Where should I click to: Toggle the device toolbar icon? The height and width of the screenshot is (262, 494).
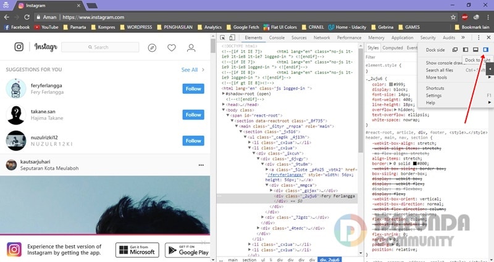pos(233,38)
